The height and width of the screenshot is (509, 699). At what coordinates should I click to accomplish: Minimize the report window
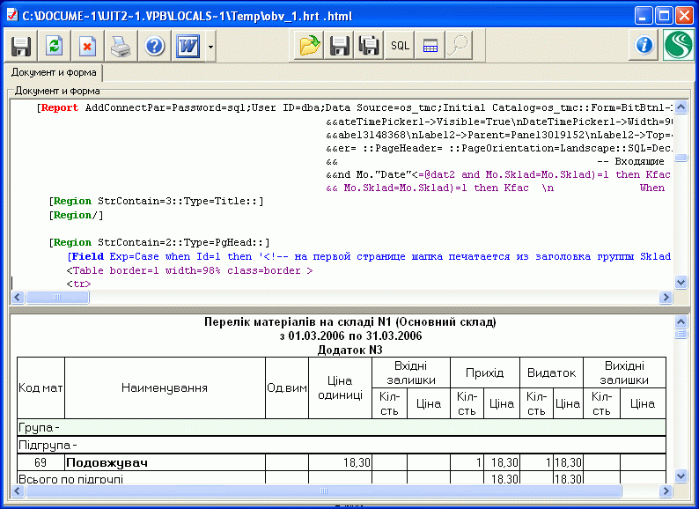tap(643, 16)
